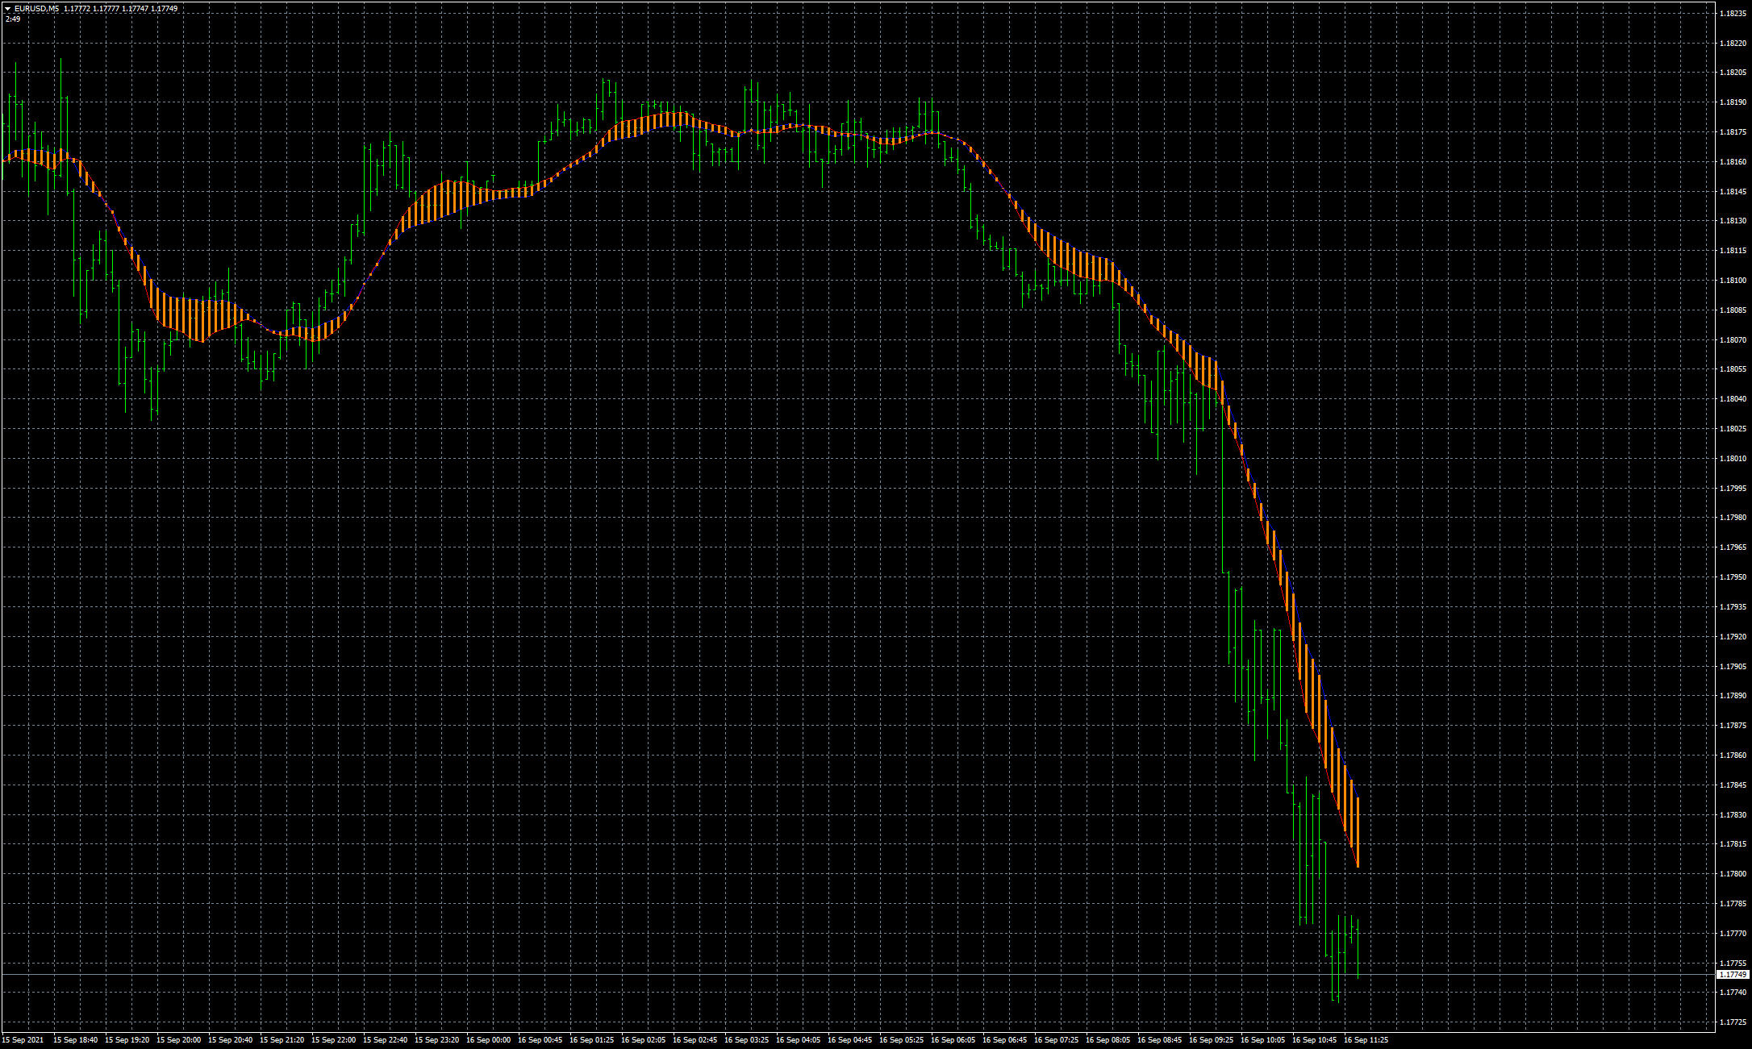Click the 1.17770 price axis label
This screenshot has height=1049, width=1752.
tap(1732, 934)
